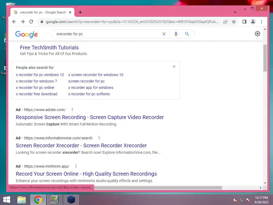Viewport: 273px width, 205px height.
Task: Click the vertical scrollbar thumb
Action: pos(265,58)
